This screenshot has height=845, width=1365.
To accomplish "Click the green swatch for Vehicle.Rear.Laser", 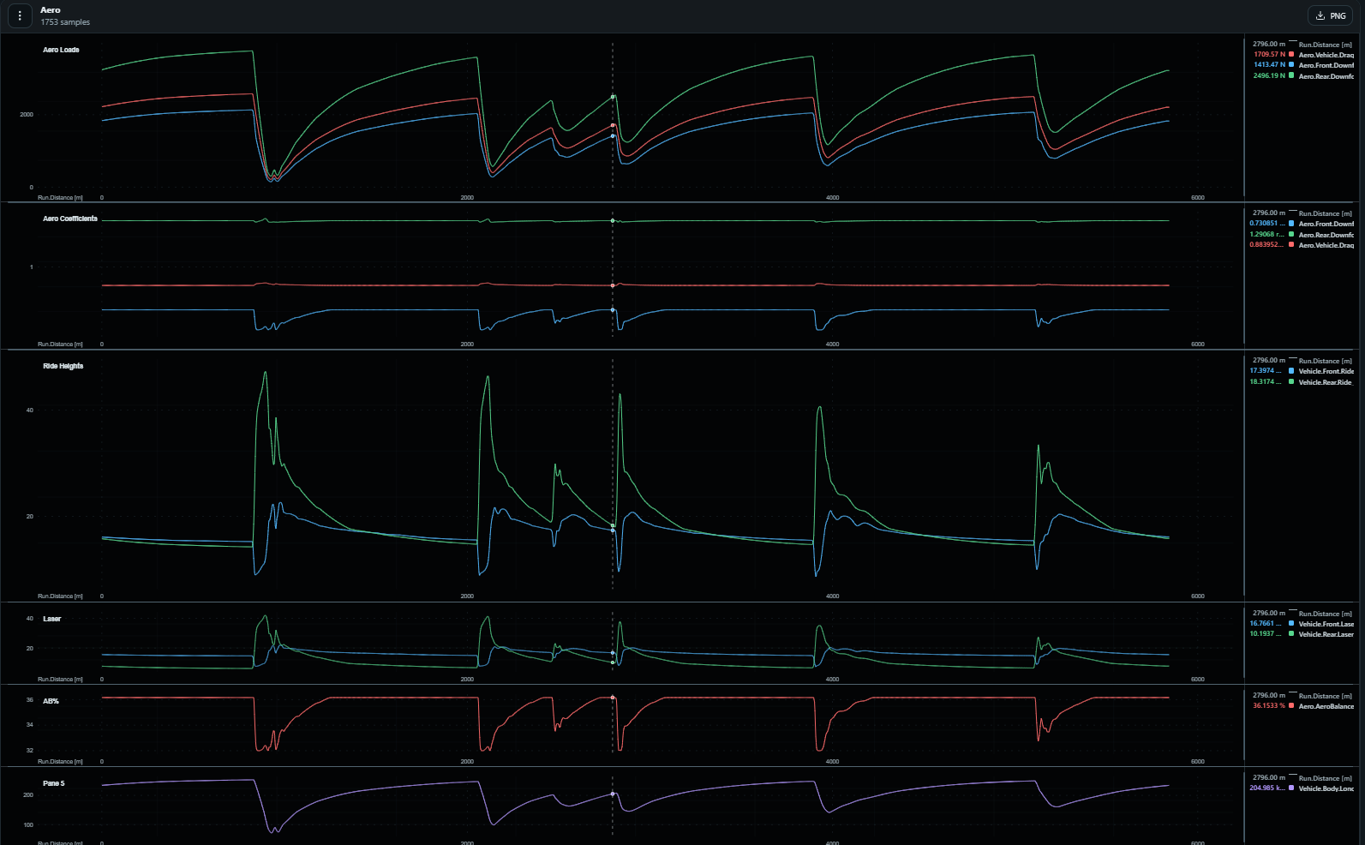I will 1291,634.
